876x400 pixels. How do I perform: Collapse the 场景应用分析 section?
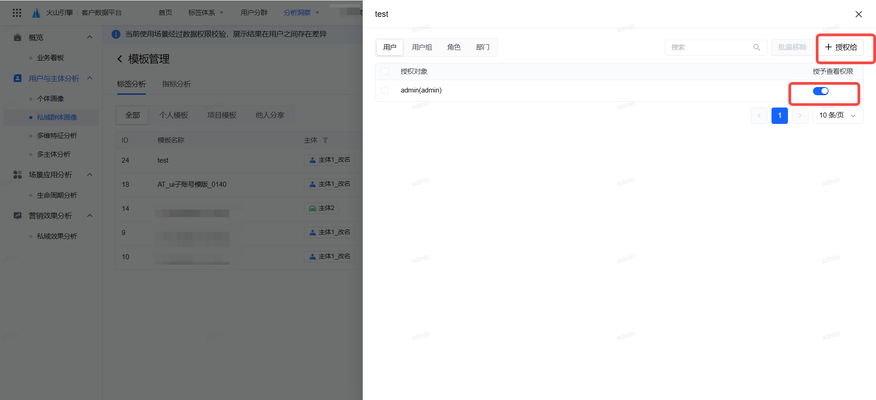(90, 174)
